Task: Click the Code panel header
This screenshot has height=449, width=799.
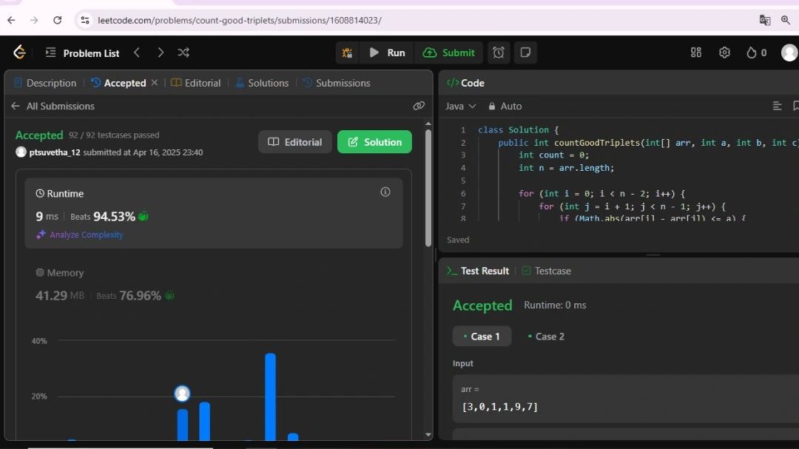Action: 466,83
